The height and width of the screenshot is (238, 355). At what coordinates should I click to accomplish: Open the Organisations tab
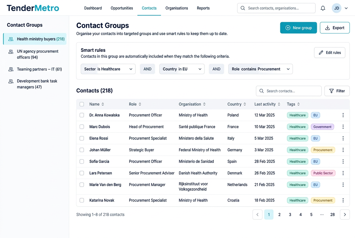tap(177, 8)
